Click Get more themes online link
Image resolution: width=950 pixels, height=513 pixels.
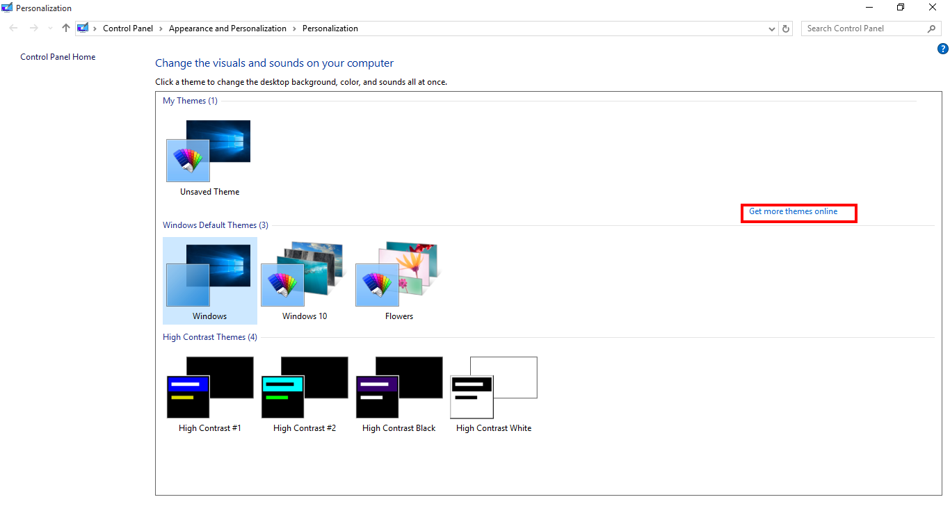click(793, 211)
